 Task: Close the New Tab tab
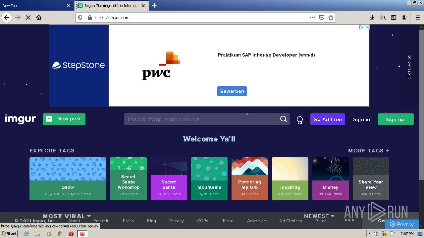point(69,6)
